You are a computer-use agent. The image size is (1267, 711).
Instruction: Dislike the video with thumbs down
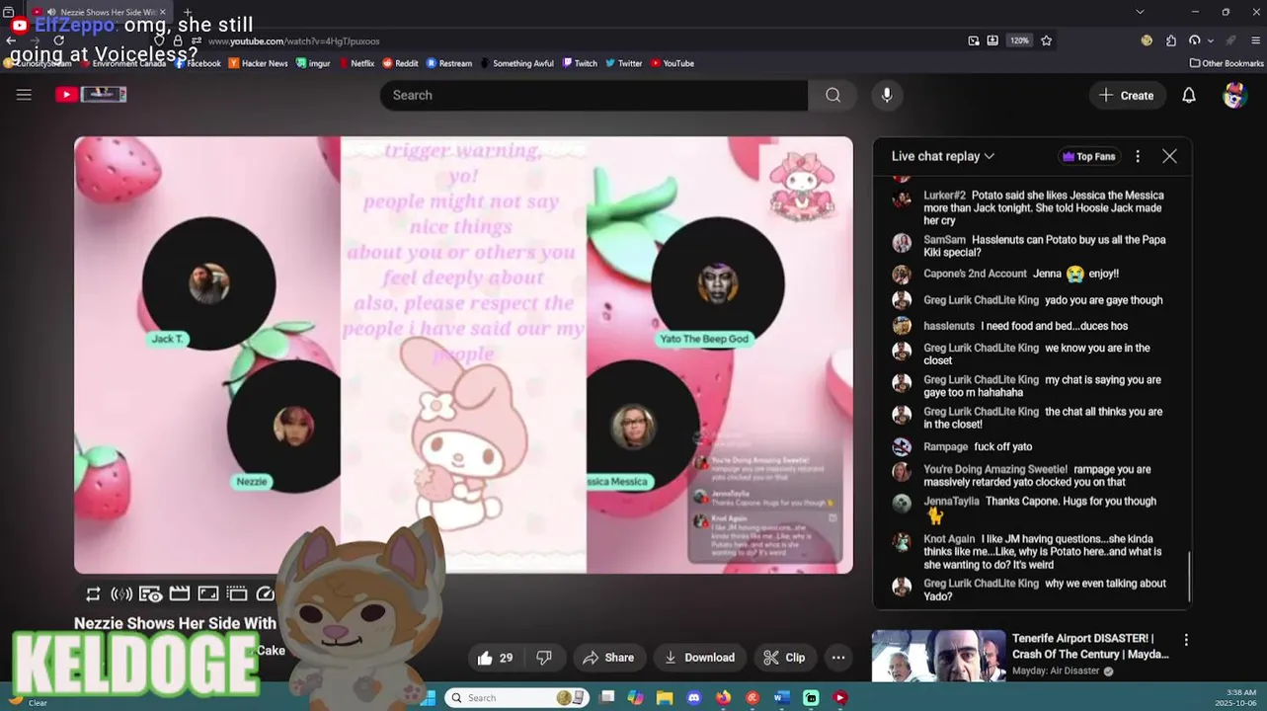coord(543,658)
